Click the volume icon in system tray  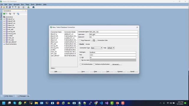point(171,103)
